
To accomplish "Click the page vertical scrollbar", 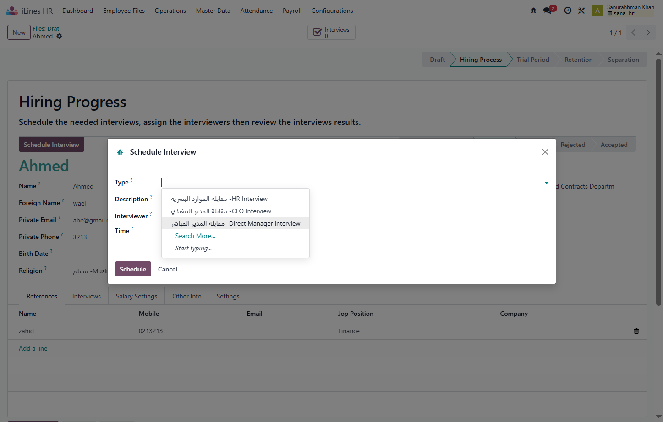I will click(x=658, y=183).
